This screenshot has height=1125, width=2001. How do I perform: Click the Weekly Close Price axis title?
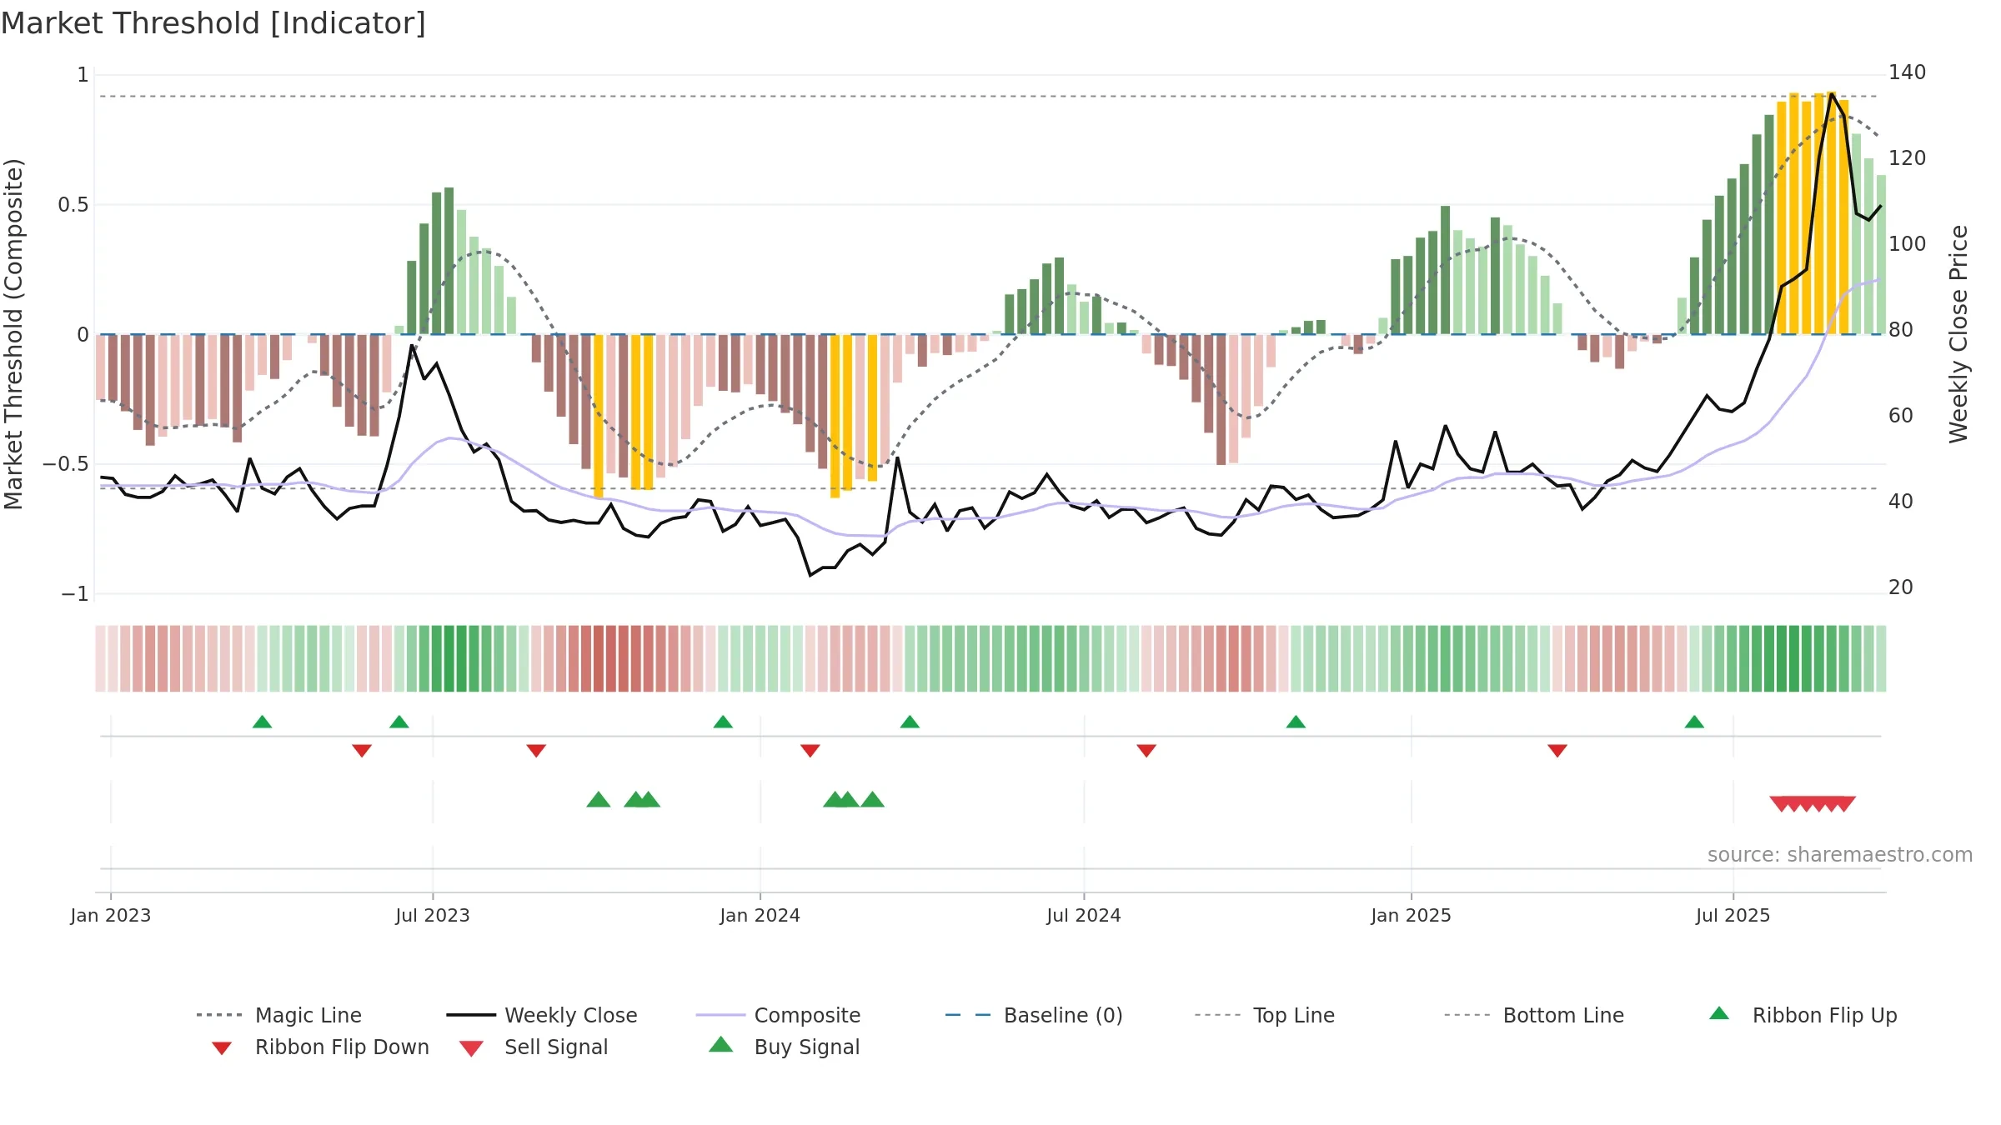coord(1958,334)
